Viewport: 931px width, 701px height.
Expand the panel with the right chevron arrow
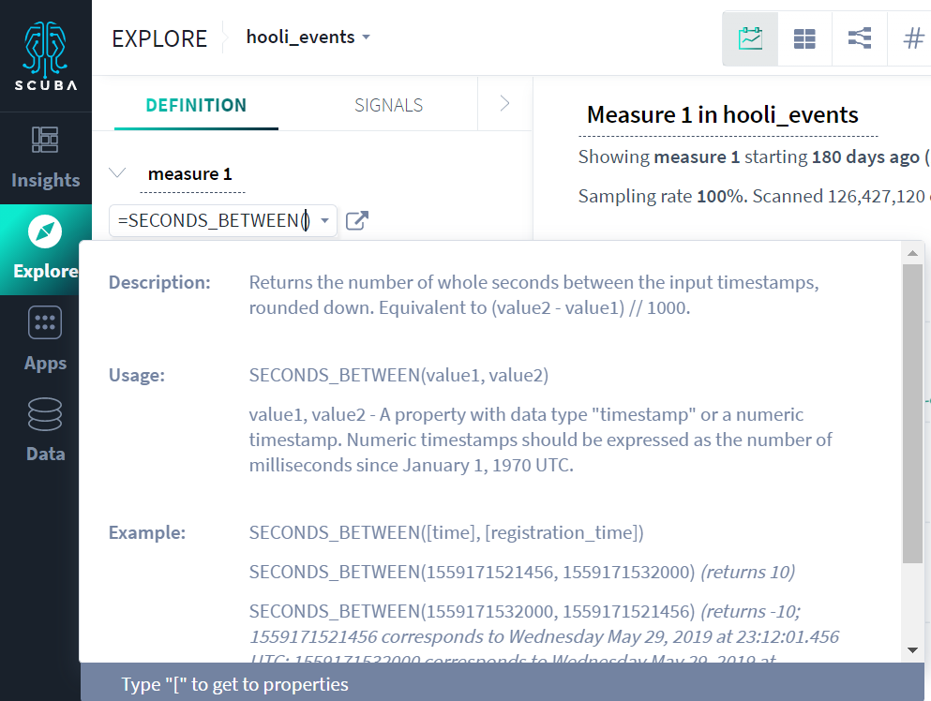(x=504, y=105)
